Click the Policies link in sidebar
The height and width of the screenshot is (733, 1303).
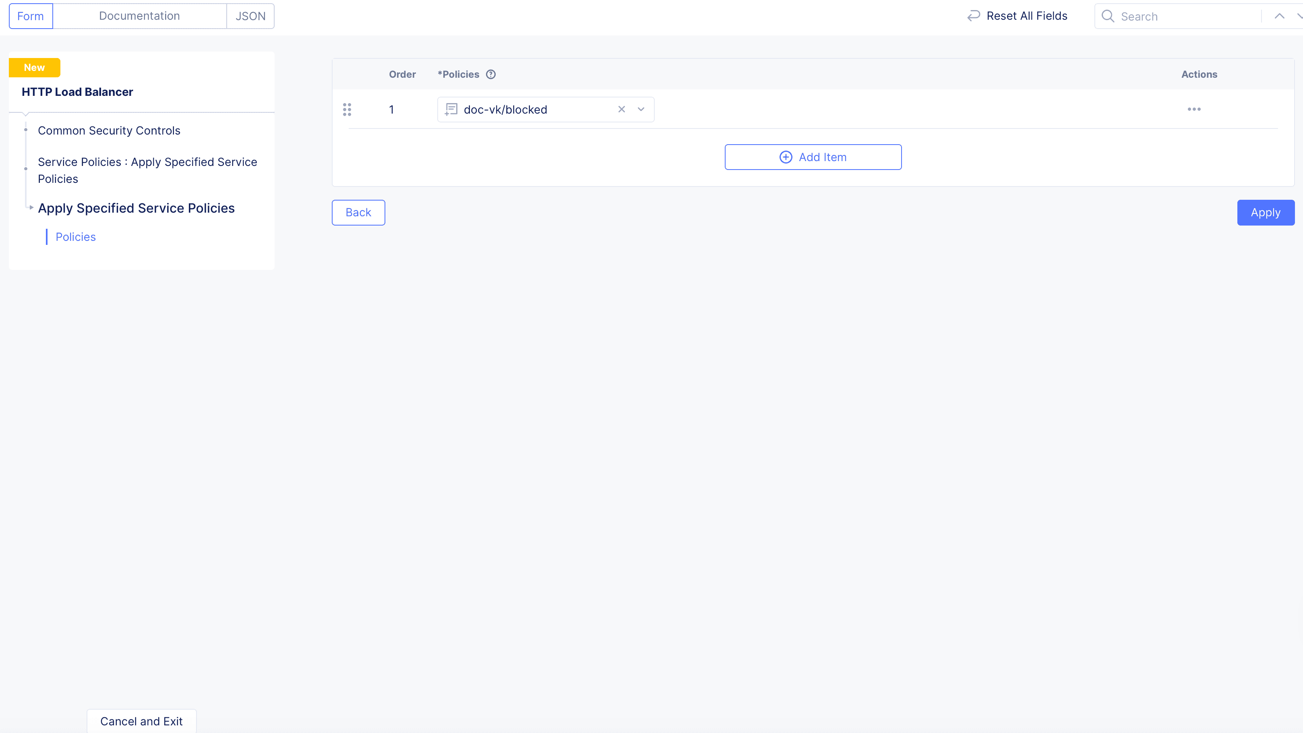76,236
